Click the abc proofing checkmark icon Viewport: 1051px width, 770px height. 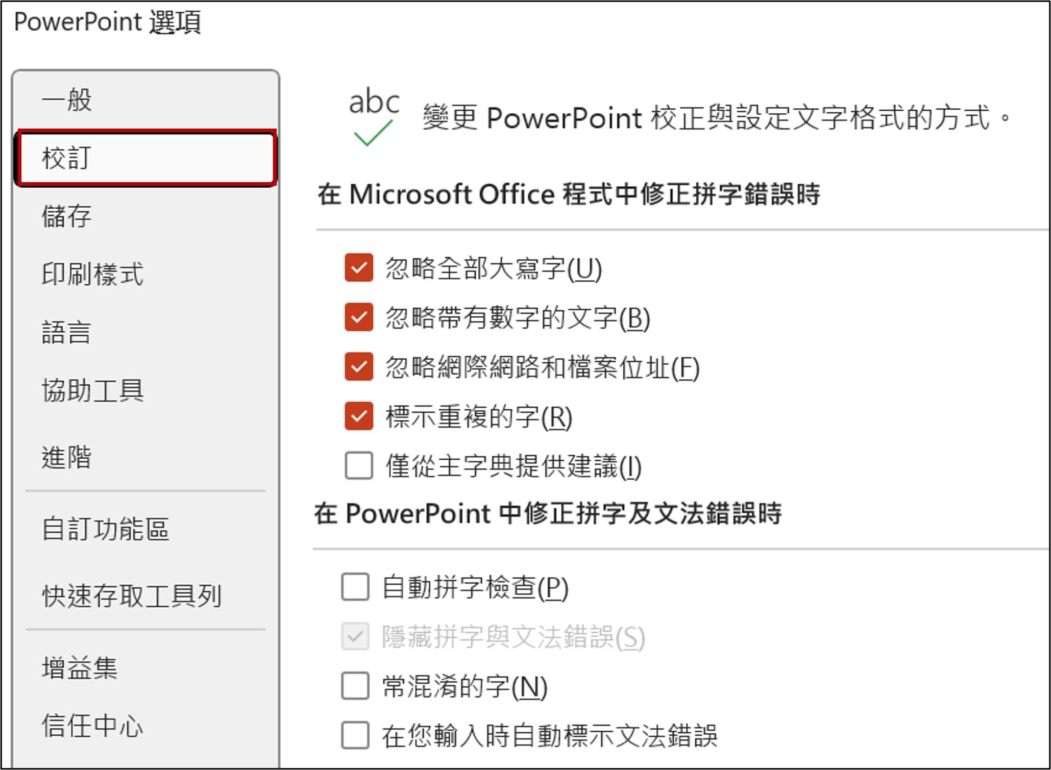click(x=374, y=117)
